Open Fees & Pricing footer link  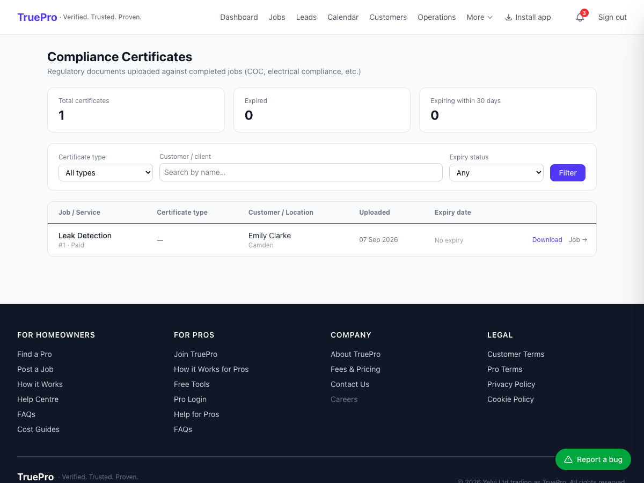355,369
